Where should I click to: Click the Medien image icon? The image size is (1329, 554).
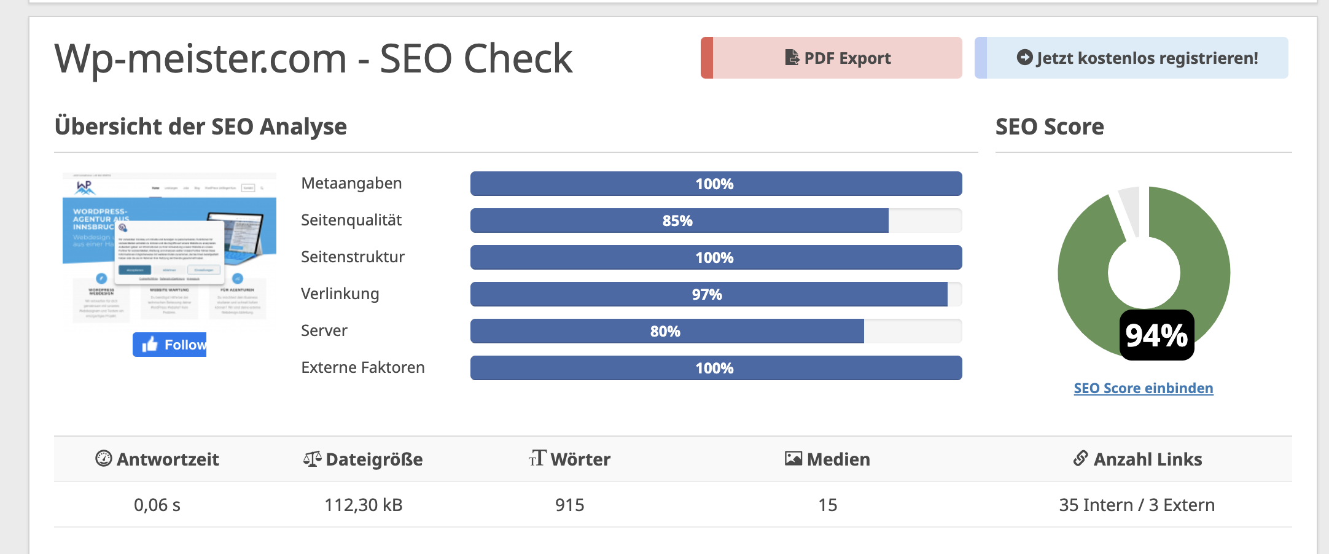click(x=793, y=459)
